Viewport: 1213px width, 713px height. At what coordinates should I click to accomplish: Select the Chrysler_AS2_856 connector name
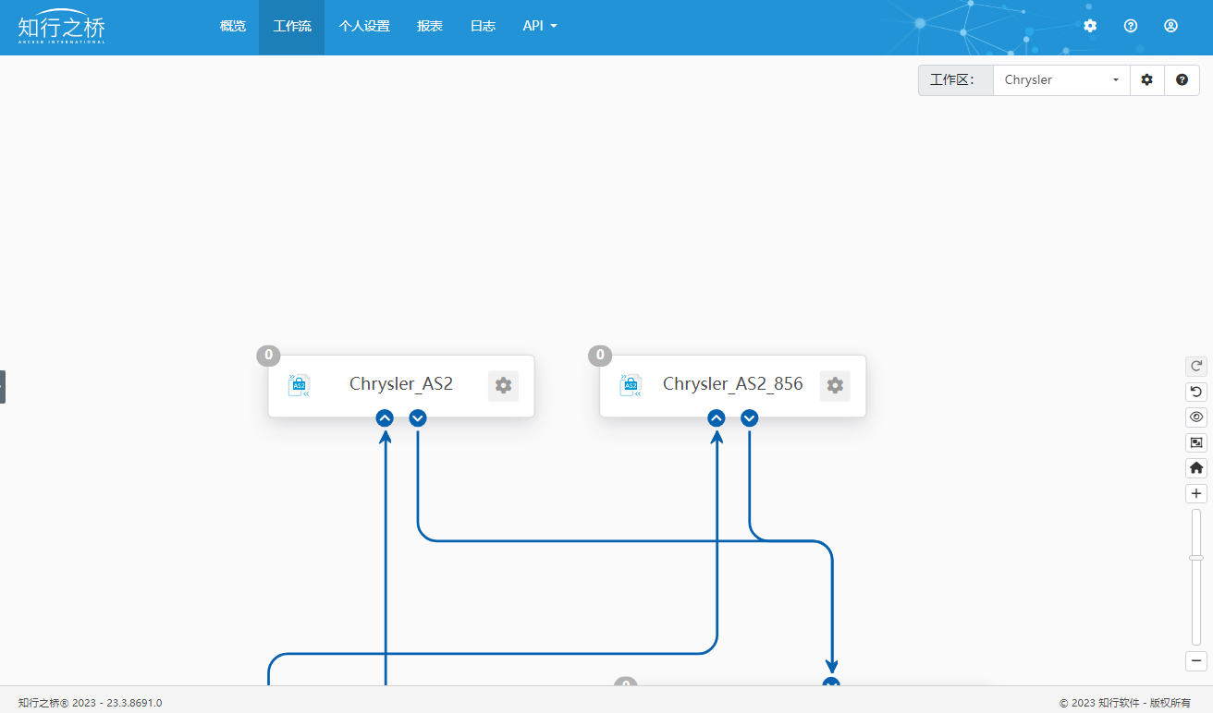click(733, 384)
